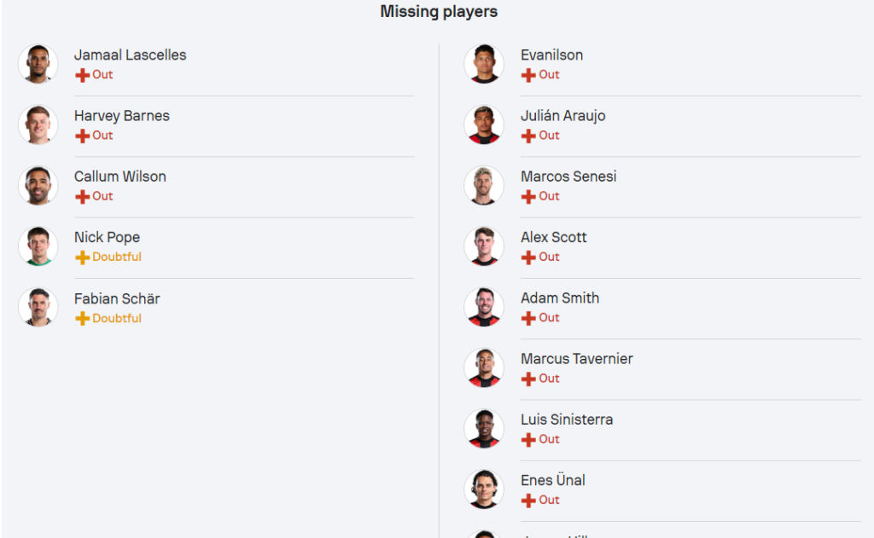874x538 pixels.
Task: Click Nick Pope's player photo
Action: click(x=38, y=246)
